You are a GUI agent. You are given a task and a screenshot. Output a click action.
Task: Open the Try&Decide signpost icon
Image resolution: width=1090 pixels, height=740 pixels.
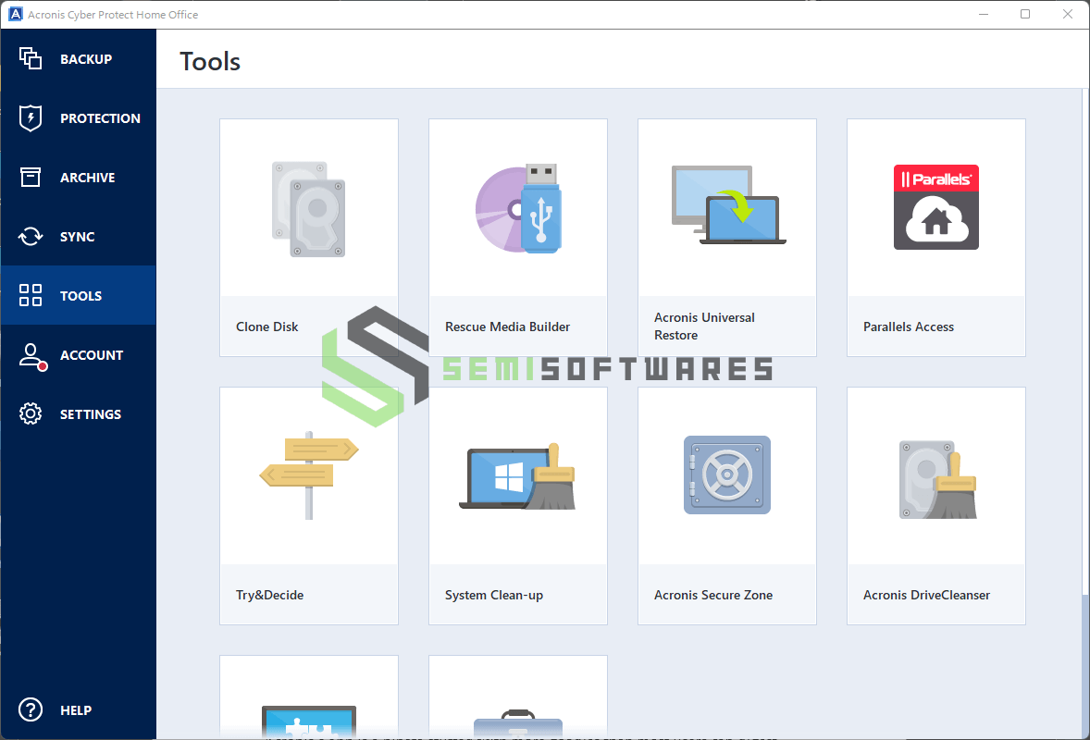pyautogui.click(x=309, y=475)
